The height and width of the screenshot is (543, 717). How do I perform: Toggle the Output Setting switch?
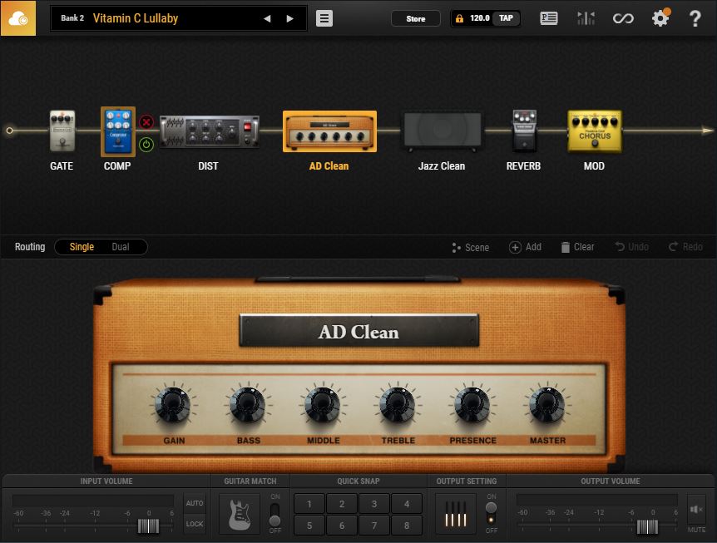coord(491,514)
